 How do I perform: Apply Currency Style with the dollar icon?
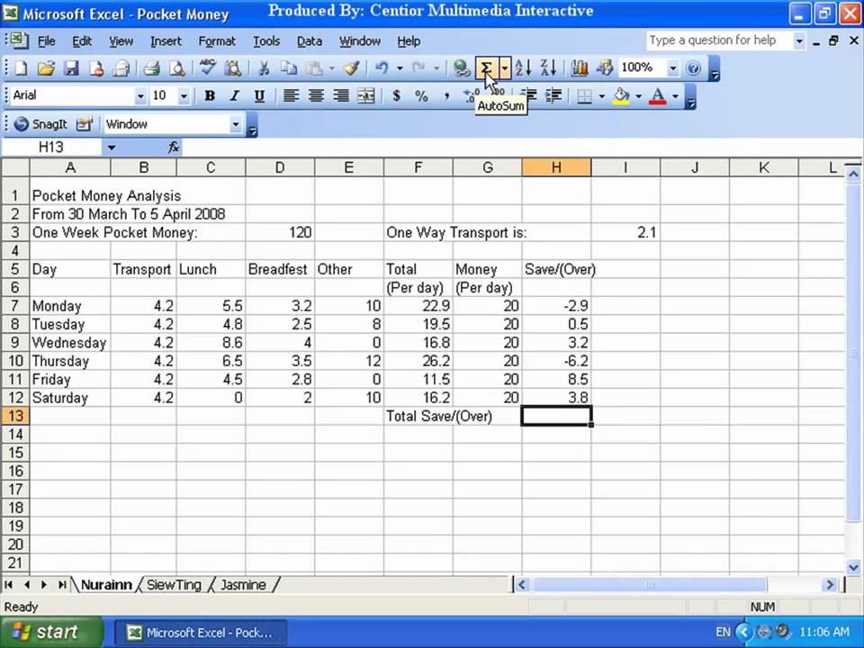pos(396,96)
